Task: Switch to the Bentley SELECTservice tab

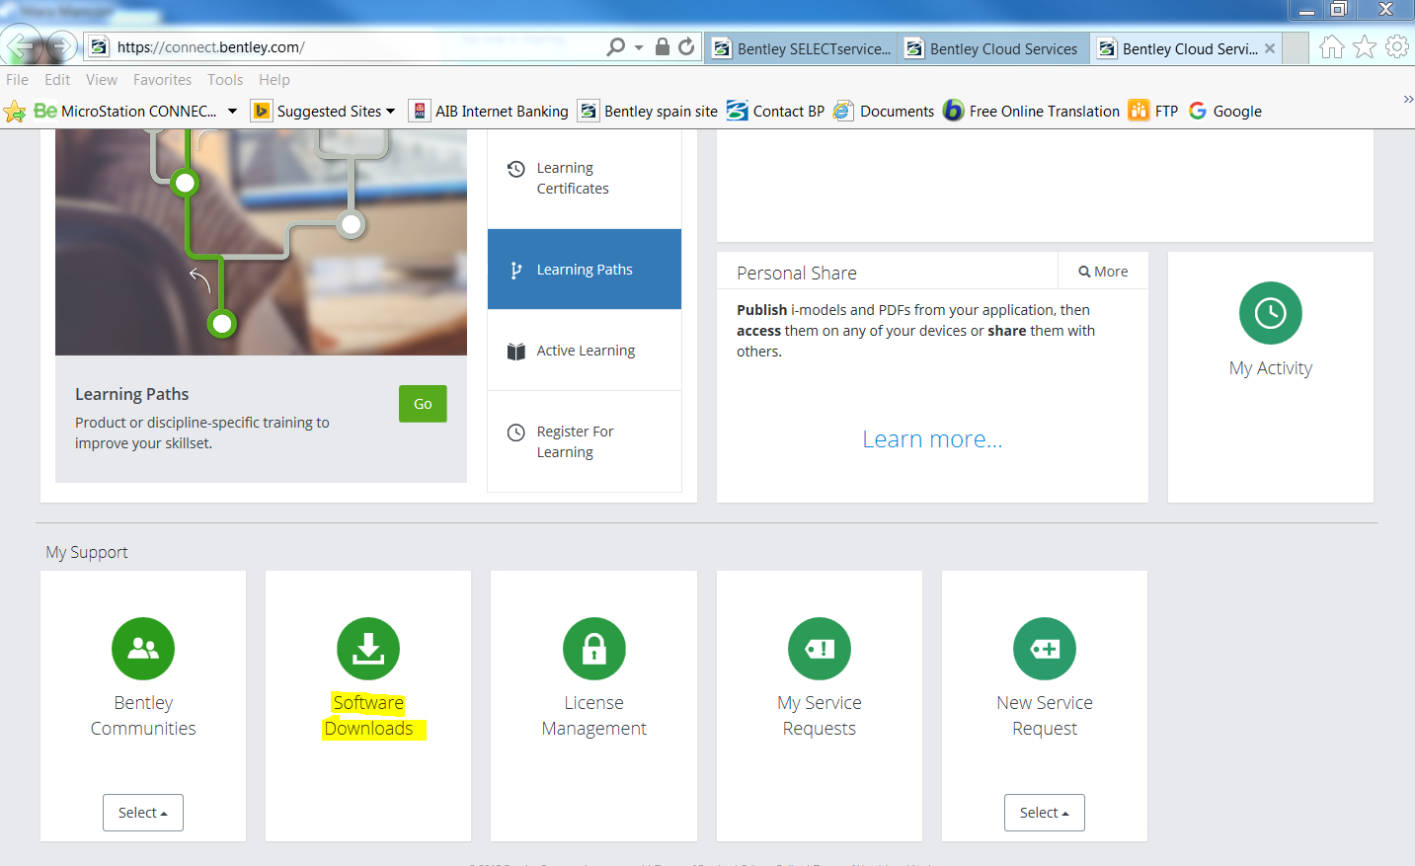Action: click(801, 48)
